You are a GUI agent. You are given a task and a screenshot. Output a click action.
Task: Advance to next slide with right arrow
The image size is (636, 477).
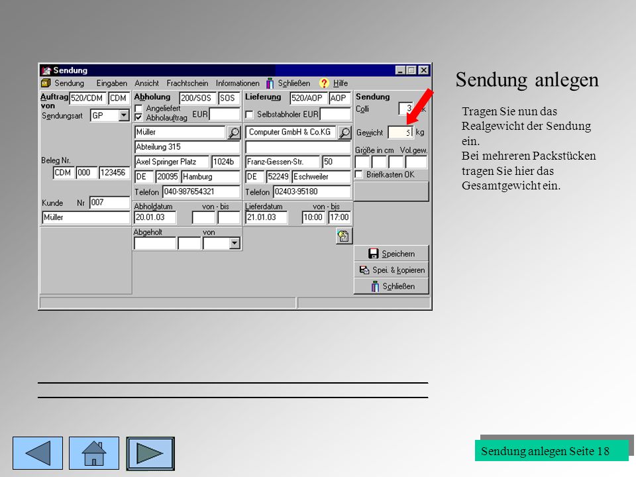pyautogui.click(x=150, y=453)
